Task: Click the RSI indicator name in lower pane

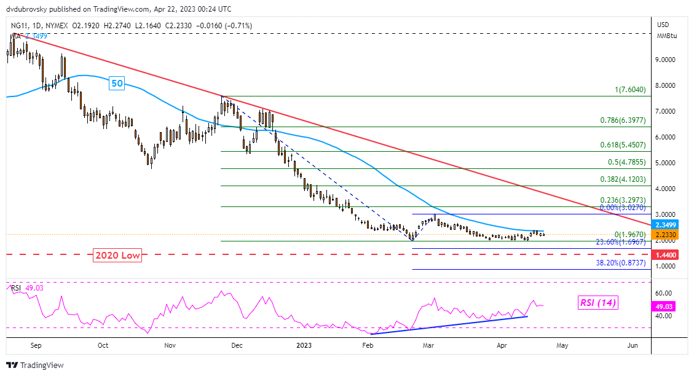Action: [16, 288]
